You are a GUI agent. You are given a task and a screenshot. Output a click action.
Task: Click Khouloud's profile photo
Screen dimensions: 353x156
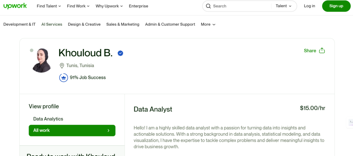42,60
